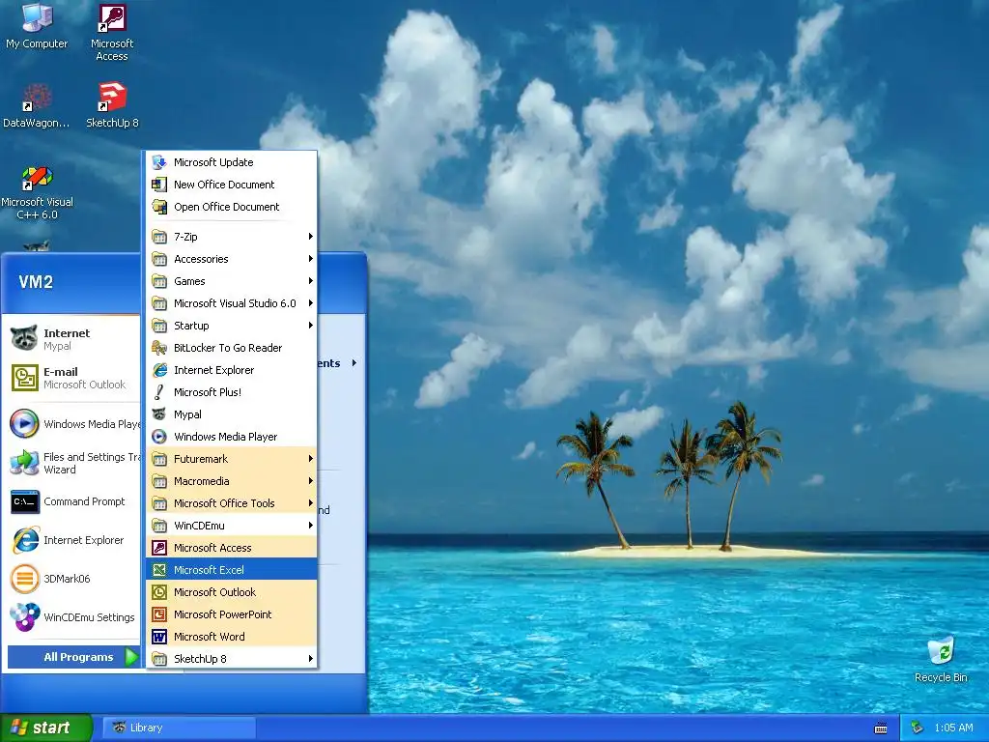Click VM2 user name header
The height and width of the screenshot is (742, 989).
click(36, 282)
